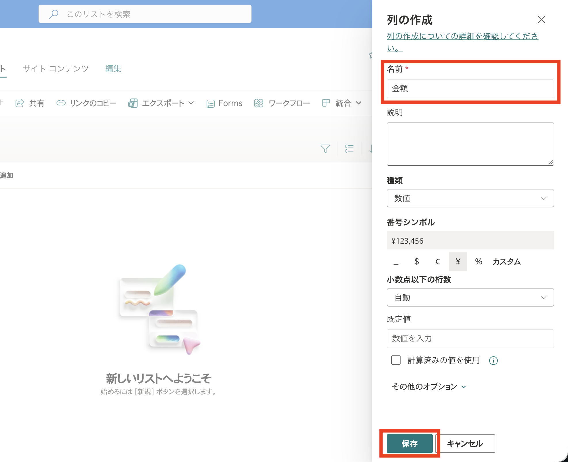The image size is (568, 462).
Task: Select the percent symbol option
Action: tap(479, 262)
